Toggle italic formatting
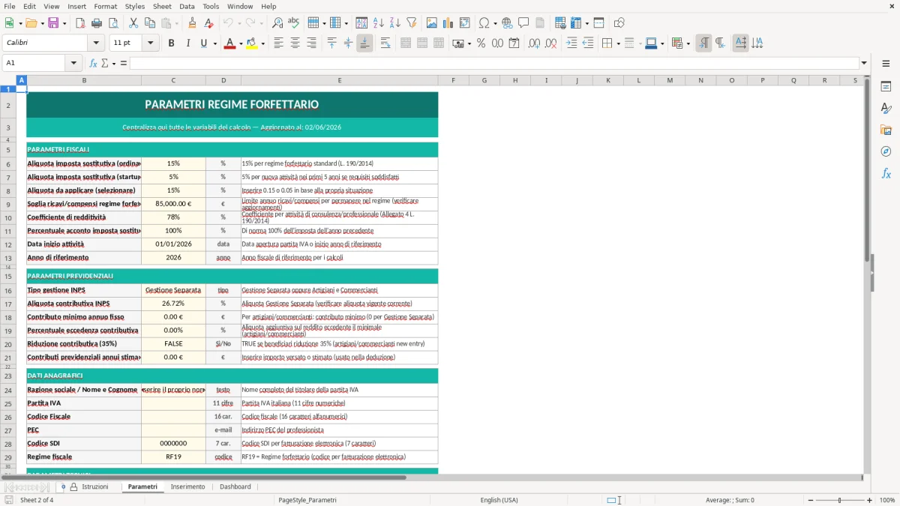Image resolution: width=900 pixels, height=506 pixels. pyautogui.click(x=187, y=43)
